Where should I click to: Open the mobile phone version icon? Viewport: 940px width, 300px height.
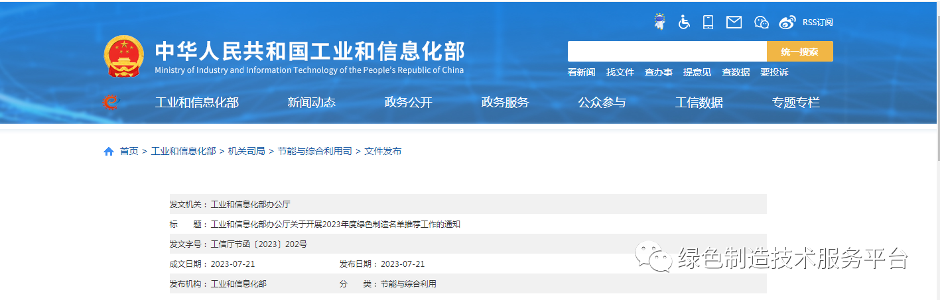coord(708,22)
